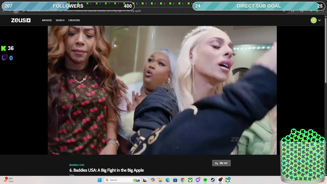The height and width of the screenshot is (184, 327).
Task: Launch Microsoft Edge from the taskbar
Action: (168, 180)
